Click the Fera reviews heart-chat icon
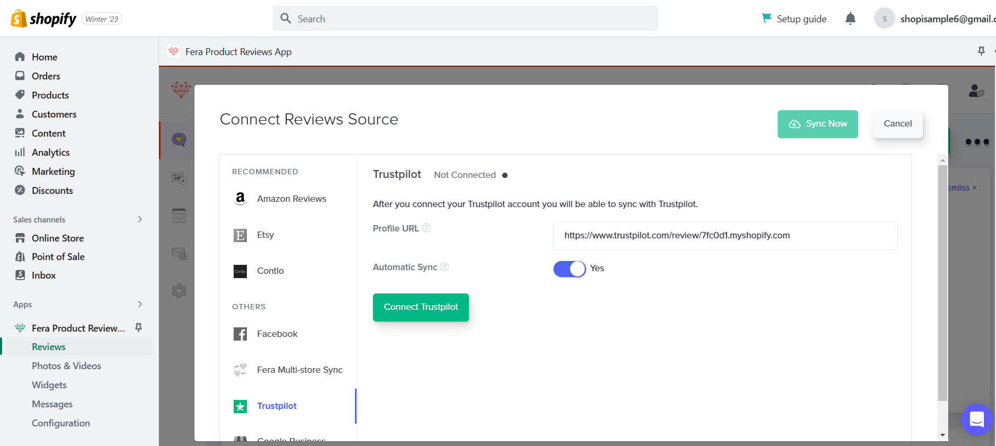 (179, 140)
